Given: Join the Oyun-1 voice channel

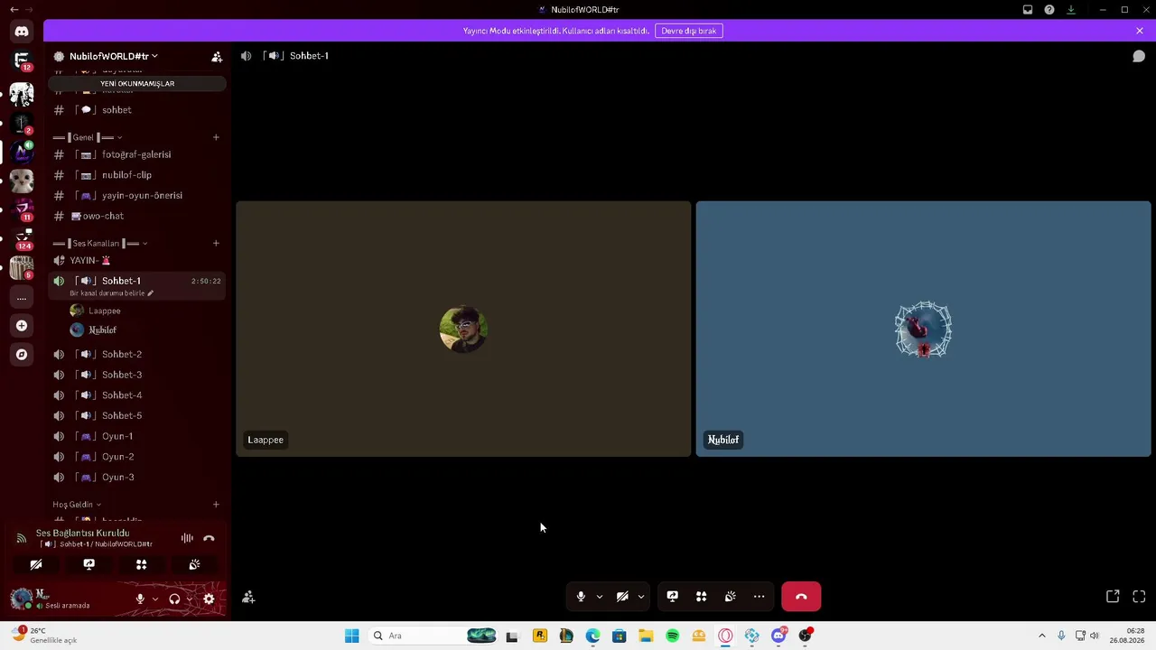Looking at the screenshot, I should coord(136,437).
